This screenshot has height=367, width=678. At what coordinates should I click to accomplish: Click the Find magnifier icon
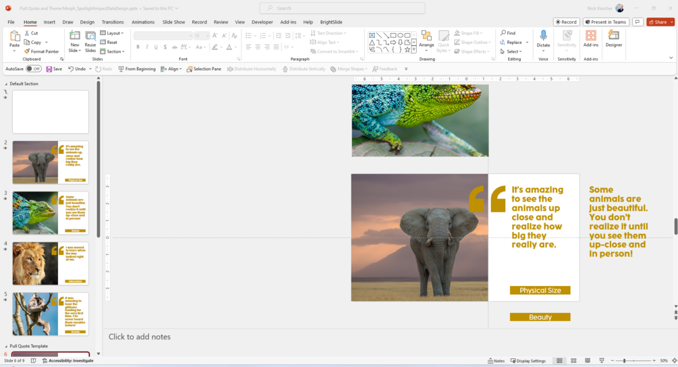click(503, 33)
